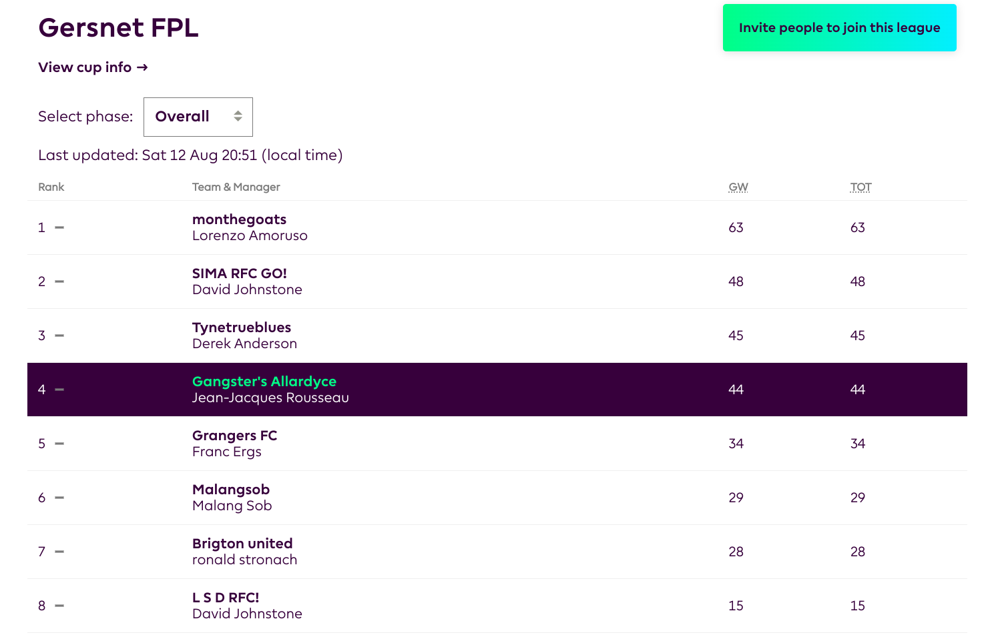Click the rank movement icon for rank 6
The width and height of the screenshot is (984, 635).
pyautogui.click(x=59, y=498)
